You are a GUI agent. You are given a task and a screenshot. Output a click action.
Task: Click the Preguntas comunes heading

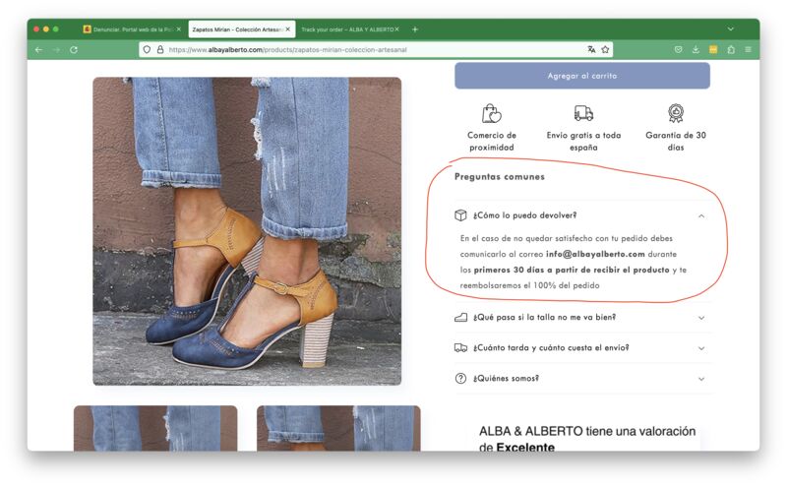click(500, 177)
